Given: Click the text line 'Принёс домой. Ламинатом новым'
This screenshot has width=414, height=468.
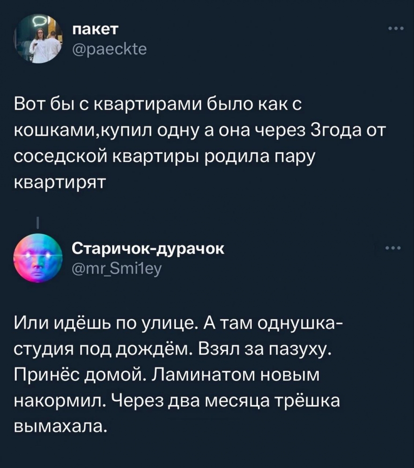Looking at the screenshot, I should [167, 375].
